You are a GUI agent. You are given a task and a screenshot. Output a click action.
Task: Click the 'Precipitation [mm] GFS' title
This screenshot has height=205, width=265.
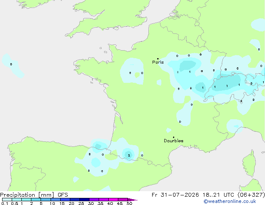34,195
